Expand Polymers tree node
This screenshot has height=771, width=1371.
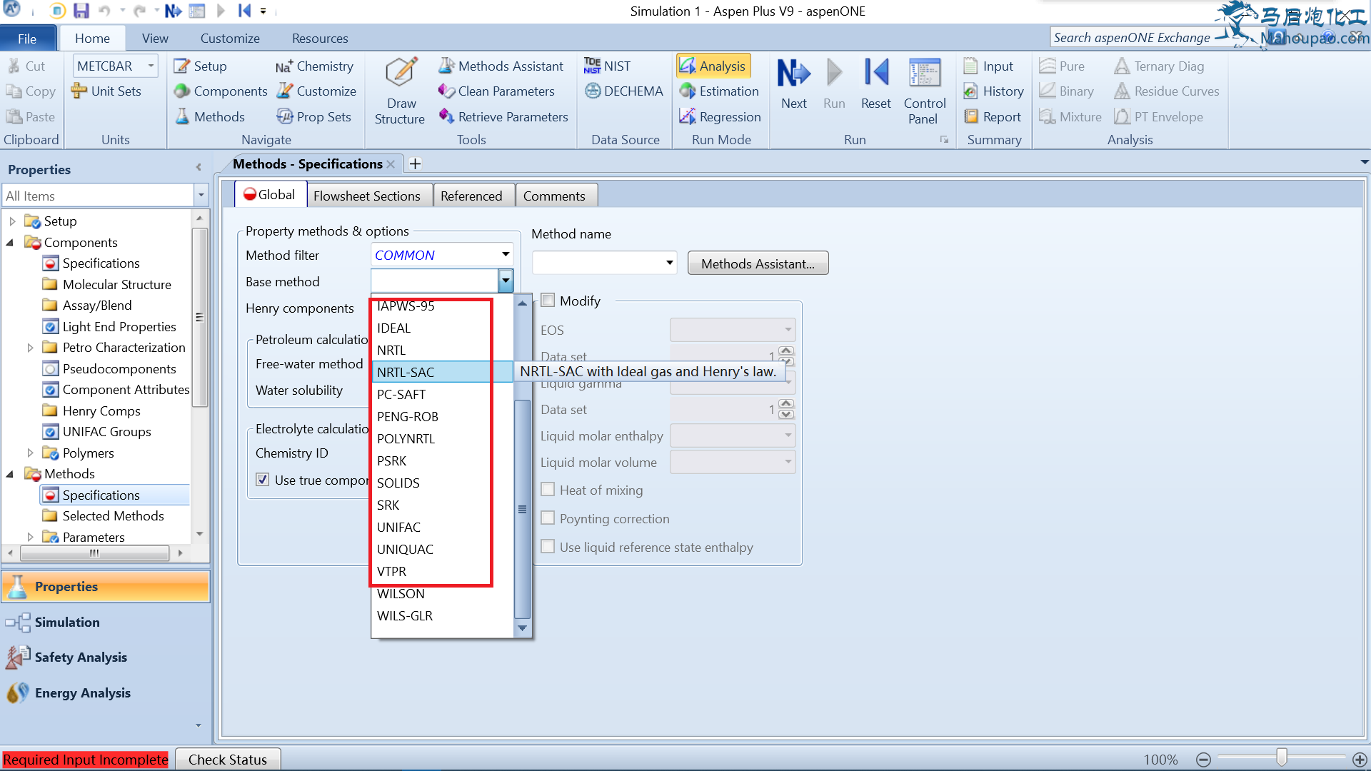tap(30, 453)
